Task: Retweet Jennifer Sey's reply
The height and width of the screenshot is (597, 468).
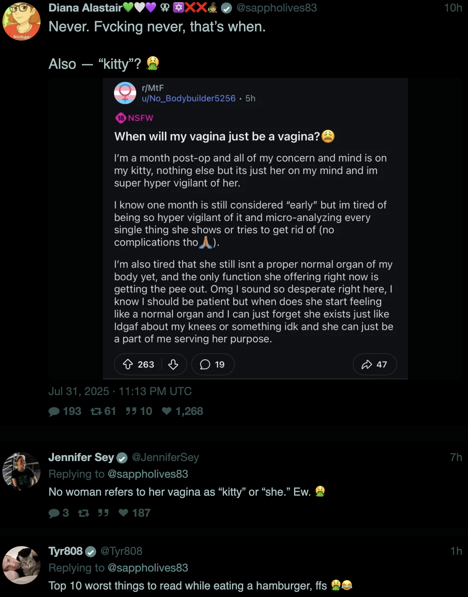Action: click(83, 513)
